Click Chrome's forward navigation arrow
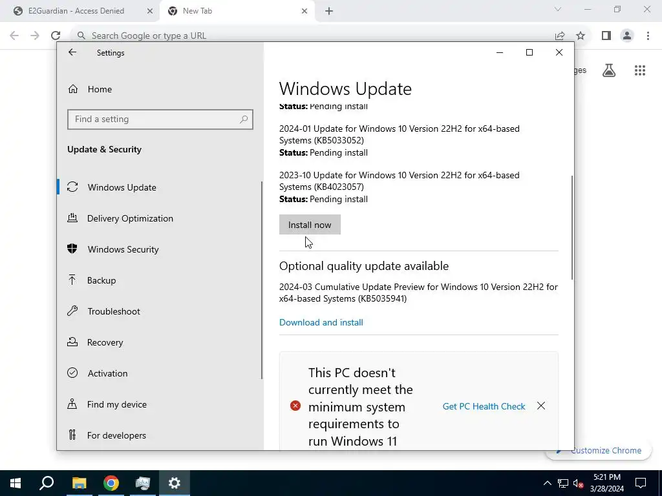 pyautogui.click(x=35, y=36)
